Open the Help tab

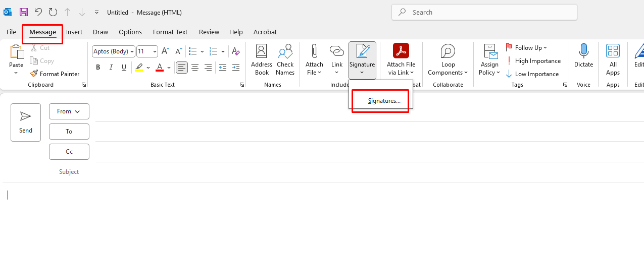click(x=236, y=32)
